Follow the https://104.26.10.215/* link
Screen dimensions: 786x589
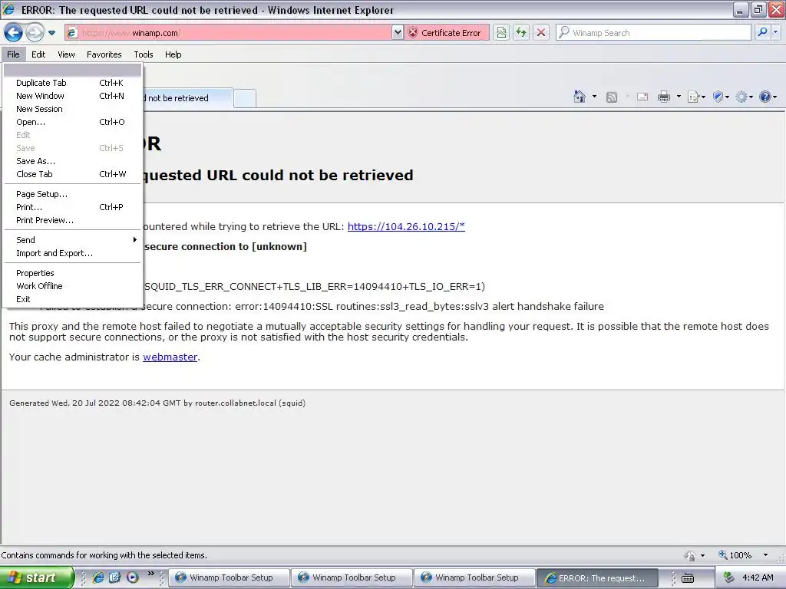tap(406, 226)
